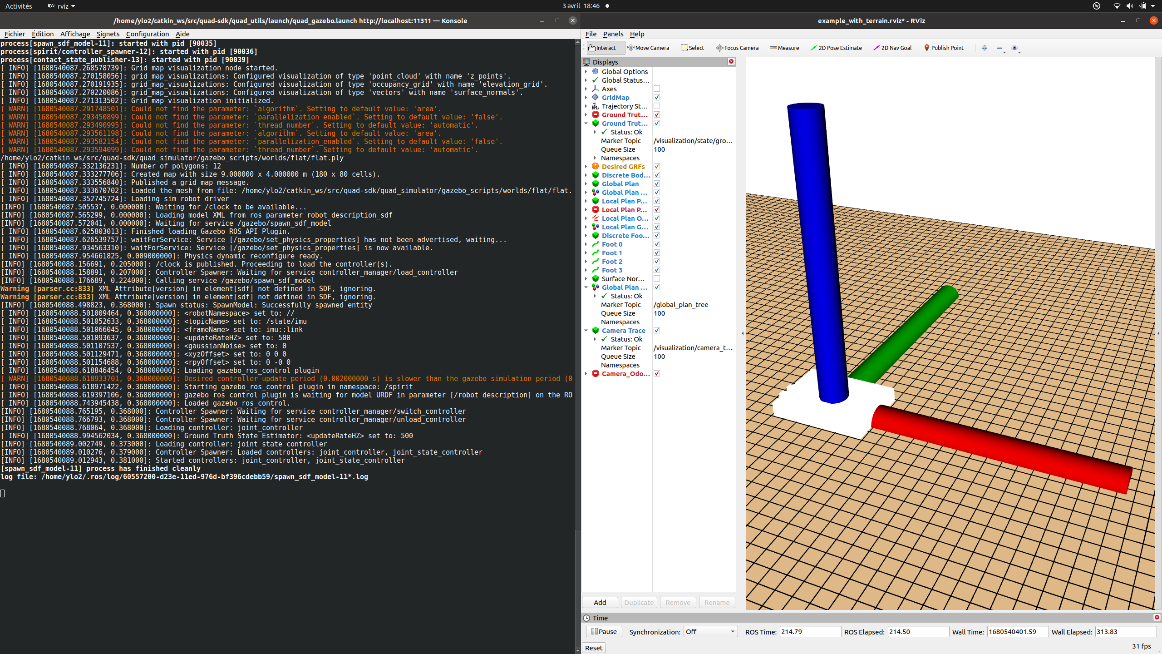Expand the Global Options tree item

[586, 71]
